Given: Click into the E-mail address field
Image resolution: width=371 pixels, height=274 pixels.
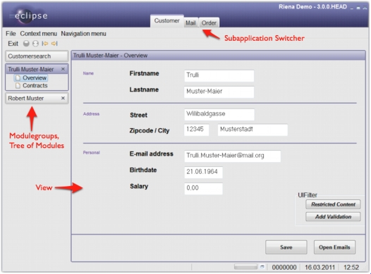Looking at the screenshot, I should point(233,156).
